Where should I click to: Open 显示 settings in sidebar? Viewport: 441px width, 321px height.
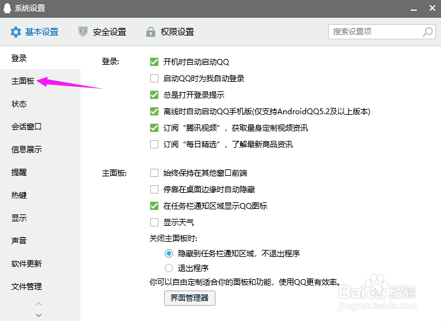pyautogui.click(x=40, y=218)
